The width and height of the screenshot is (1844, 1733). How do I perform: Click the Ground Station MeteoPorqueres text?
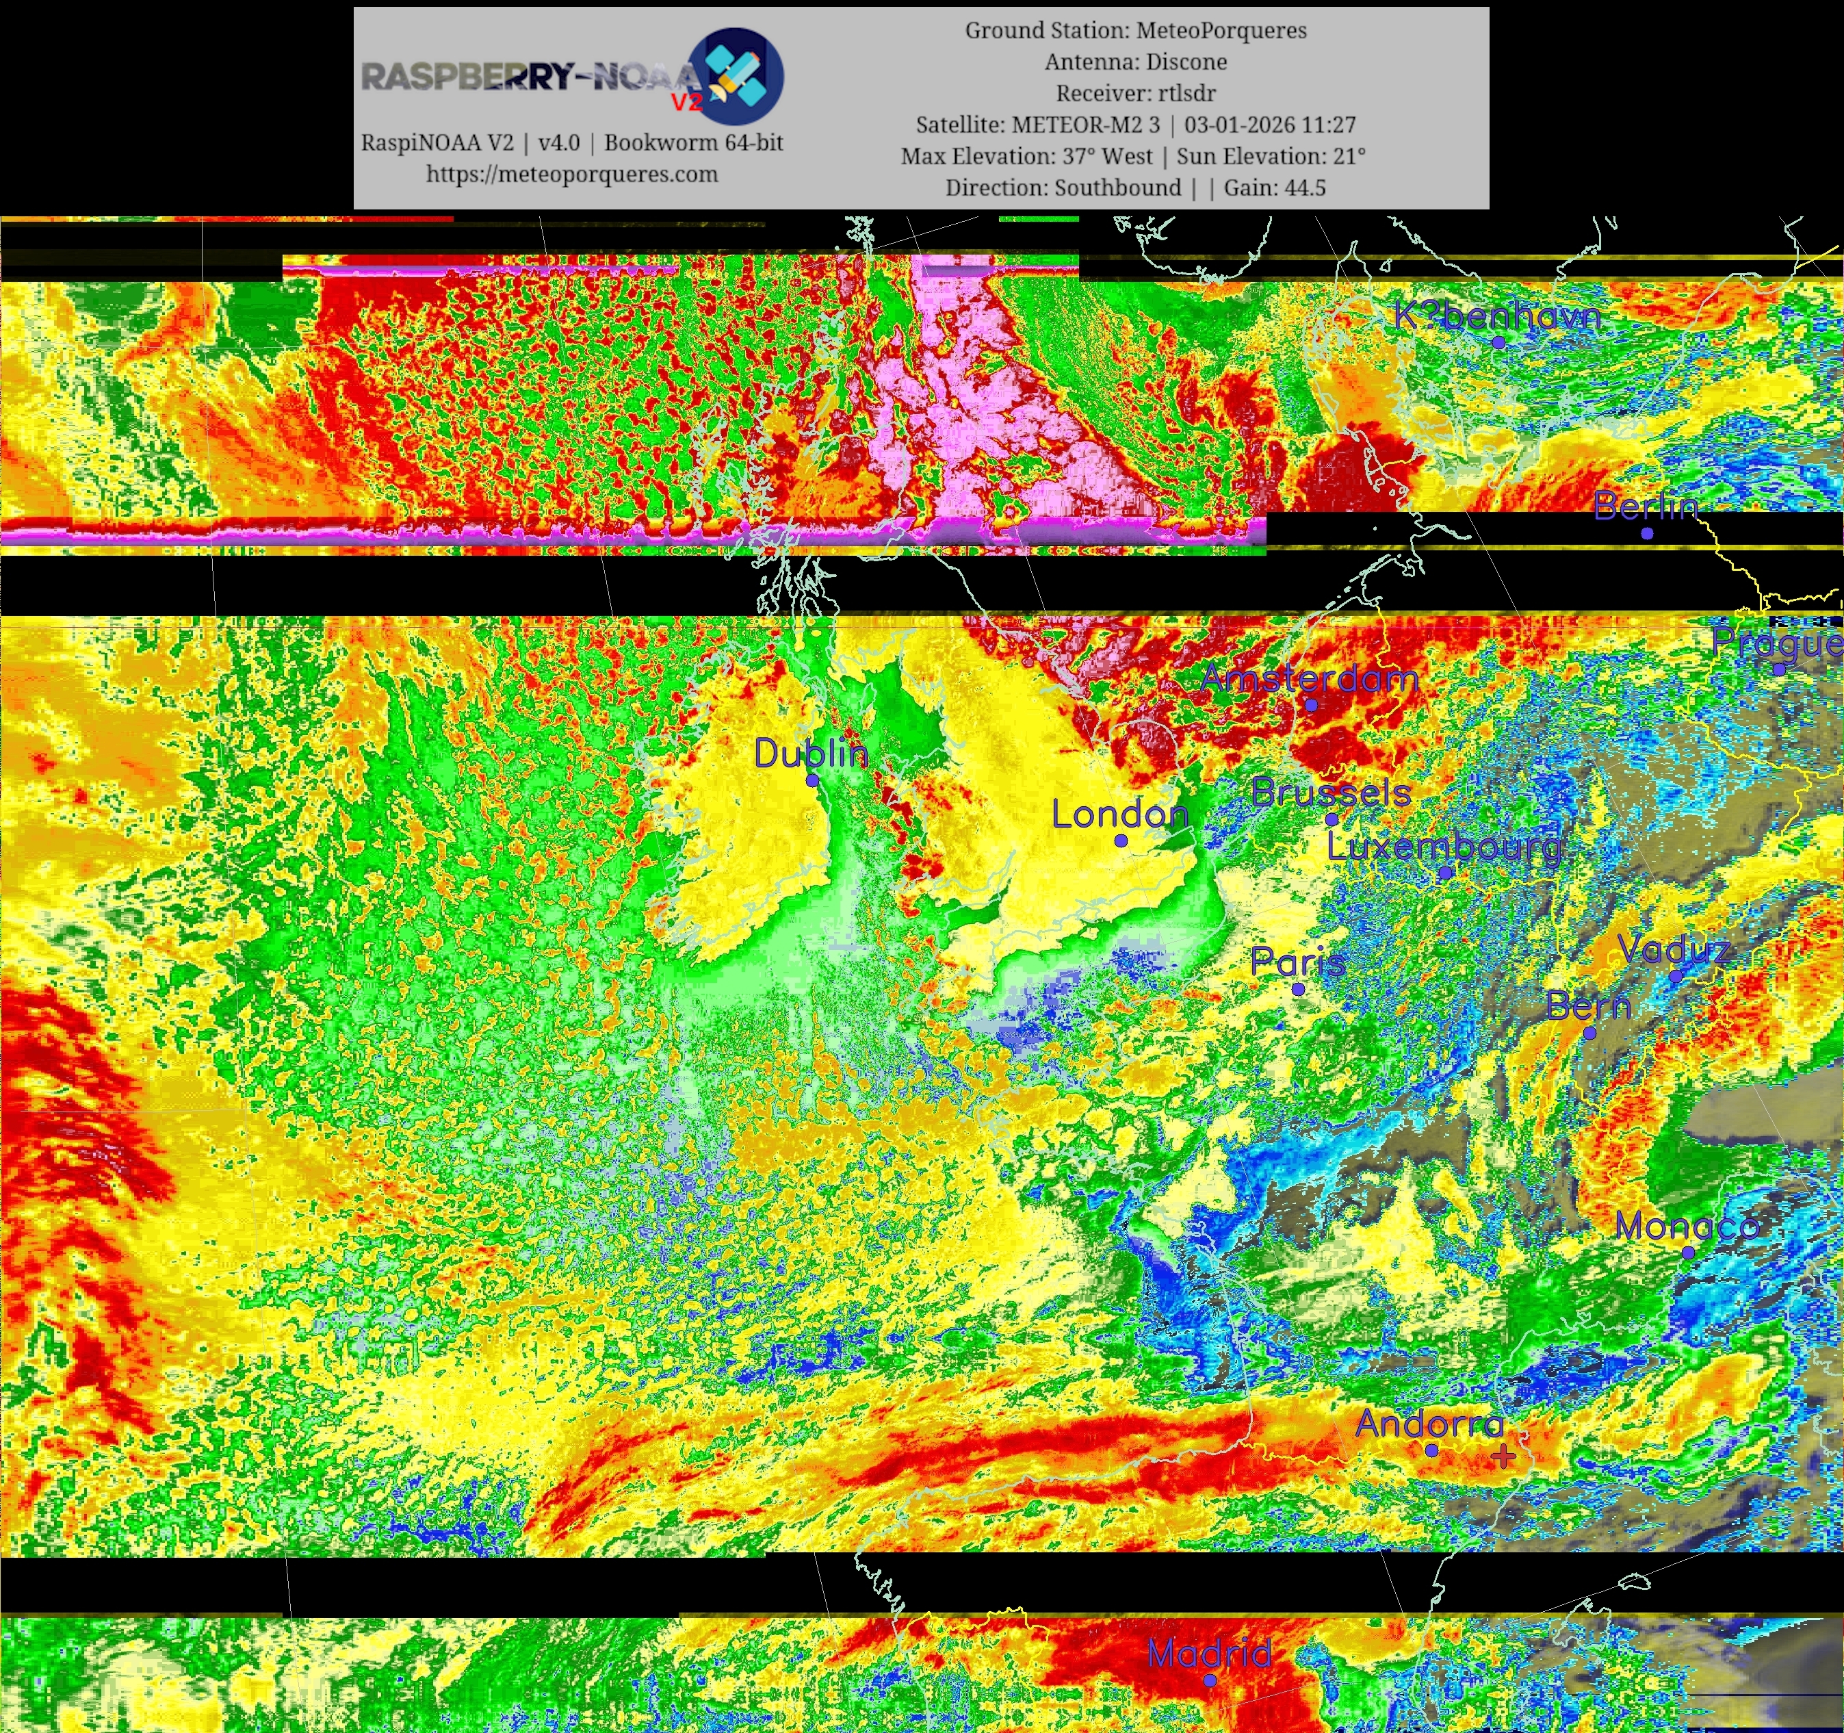(1135, 31)
